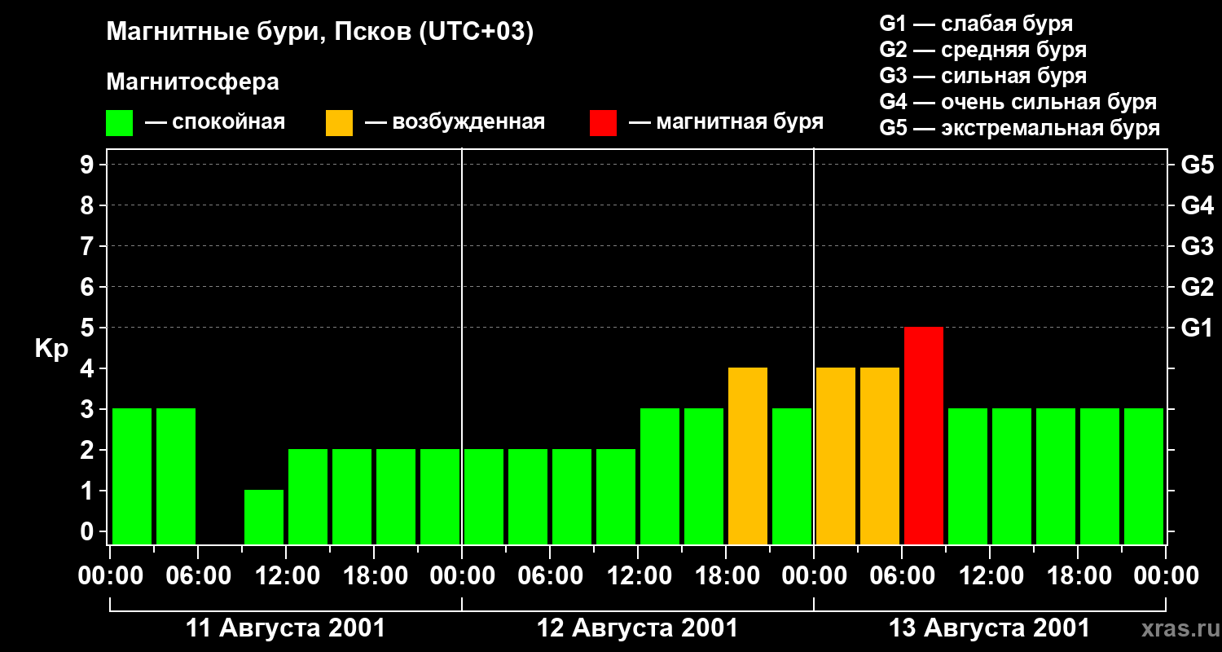
Task: Click the legend label '— спокойная'
Action: tap(215, 123)
